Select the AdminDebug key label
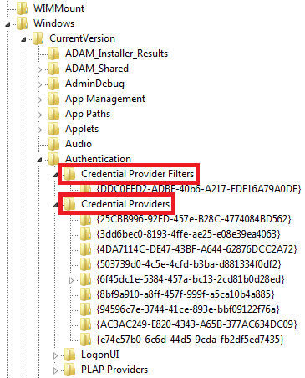Viewport: 305px width, 378px height. tap(94, 84)
